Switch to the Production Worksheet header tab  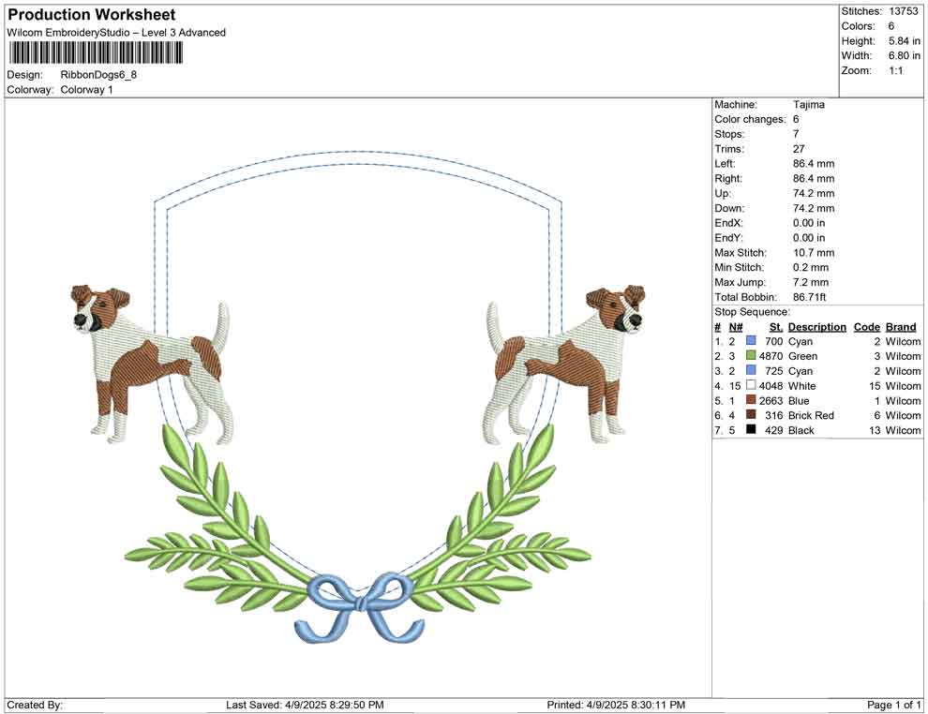[90, 14]
